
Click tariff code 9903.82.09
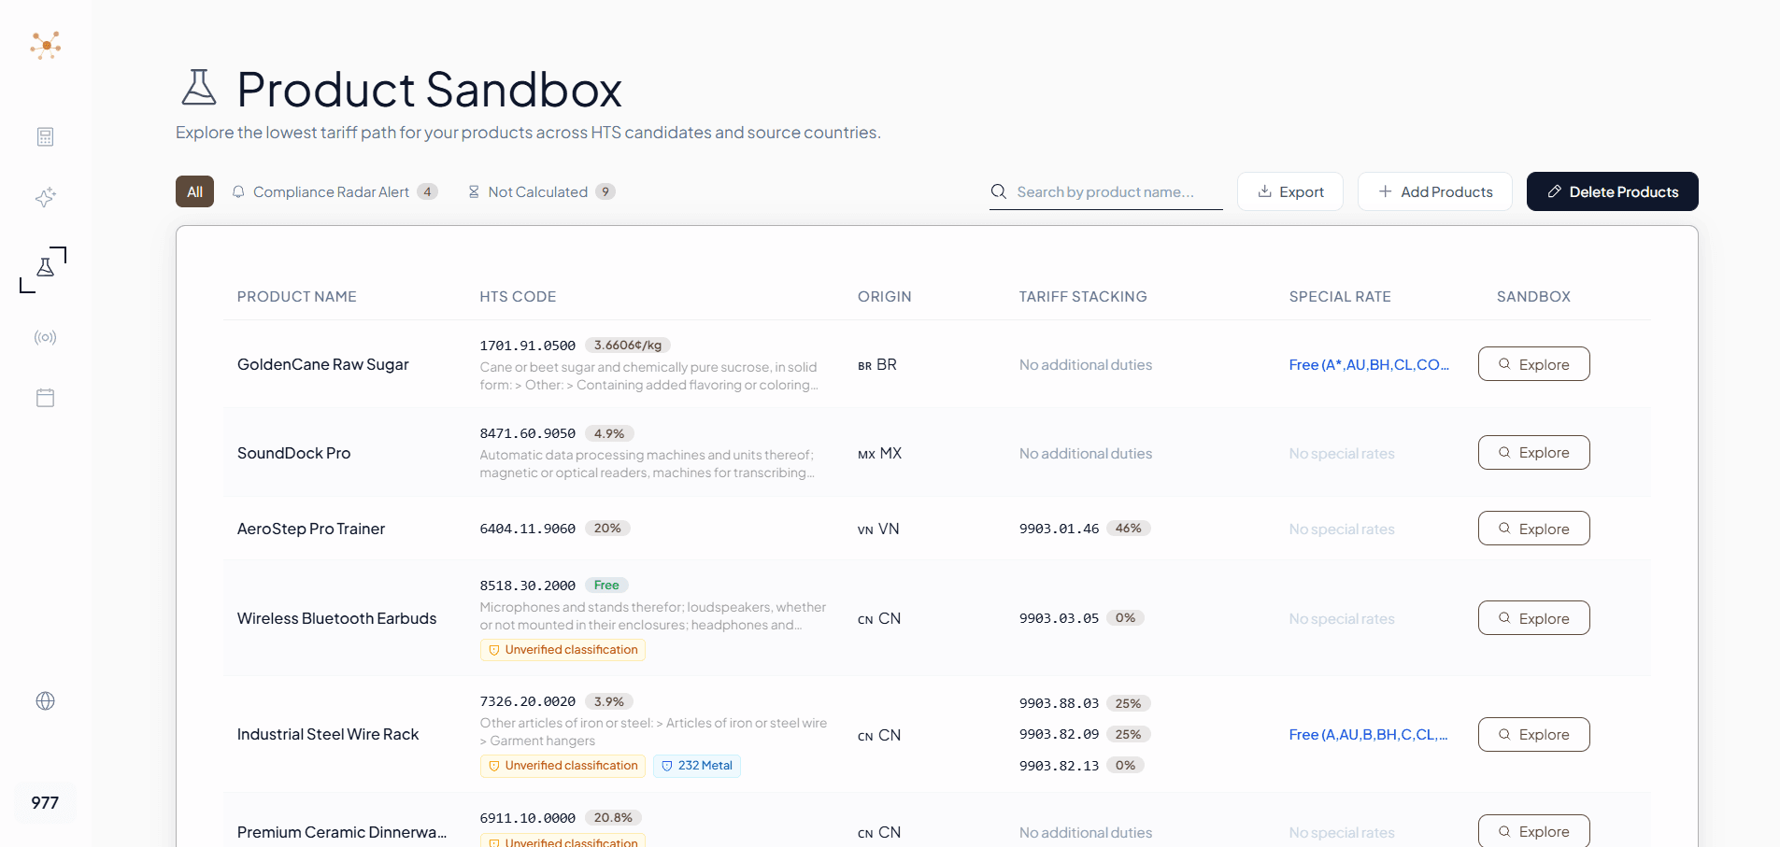(1060, 734)
